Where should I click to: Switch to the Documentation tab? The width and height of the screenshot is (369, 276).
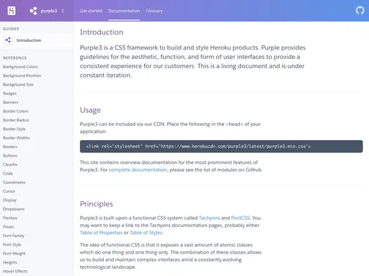(x=124, y=11)
